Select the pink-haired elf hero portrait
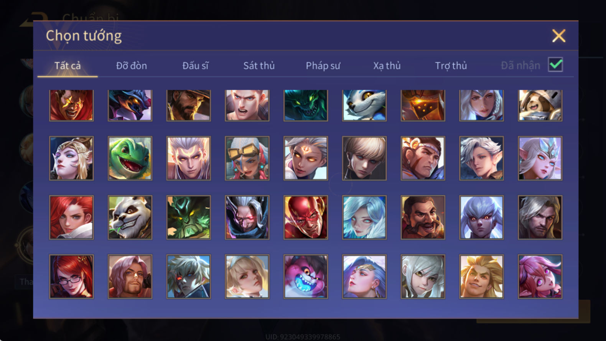 click(540, 276)
